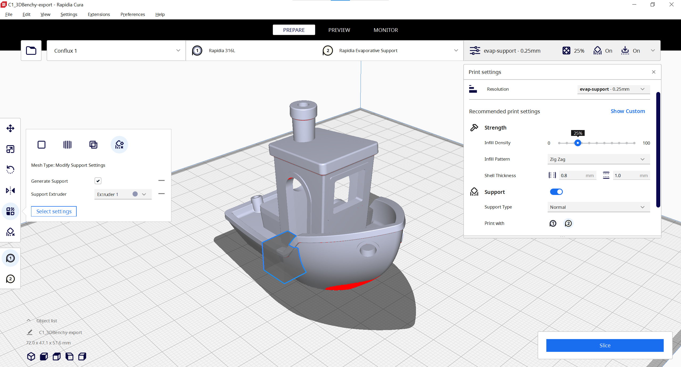Open the Support Extruder dropdown
The height and width of the screenshot is (367, 681).
point(123,194)
